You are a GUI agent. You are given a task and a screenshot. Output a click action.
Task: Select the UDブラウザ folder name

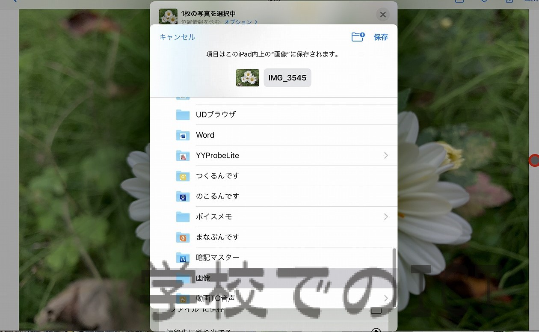[216, 115]
